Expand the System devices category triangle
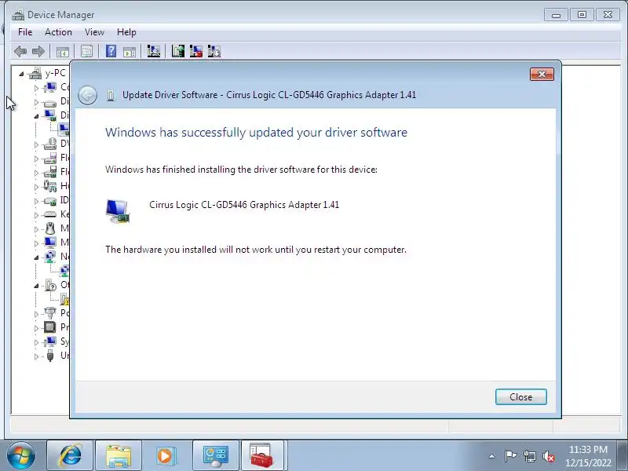 tap(36, 342)
